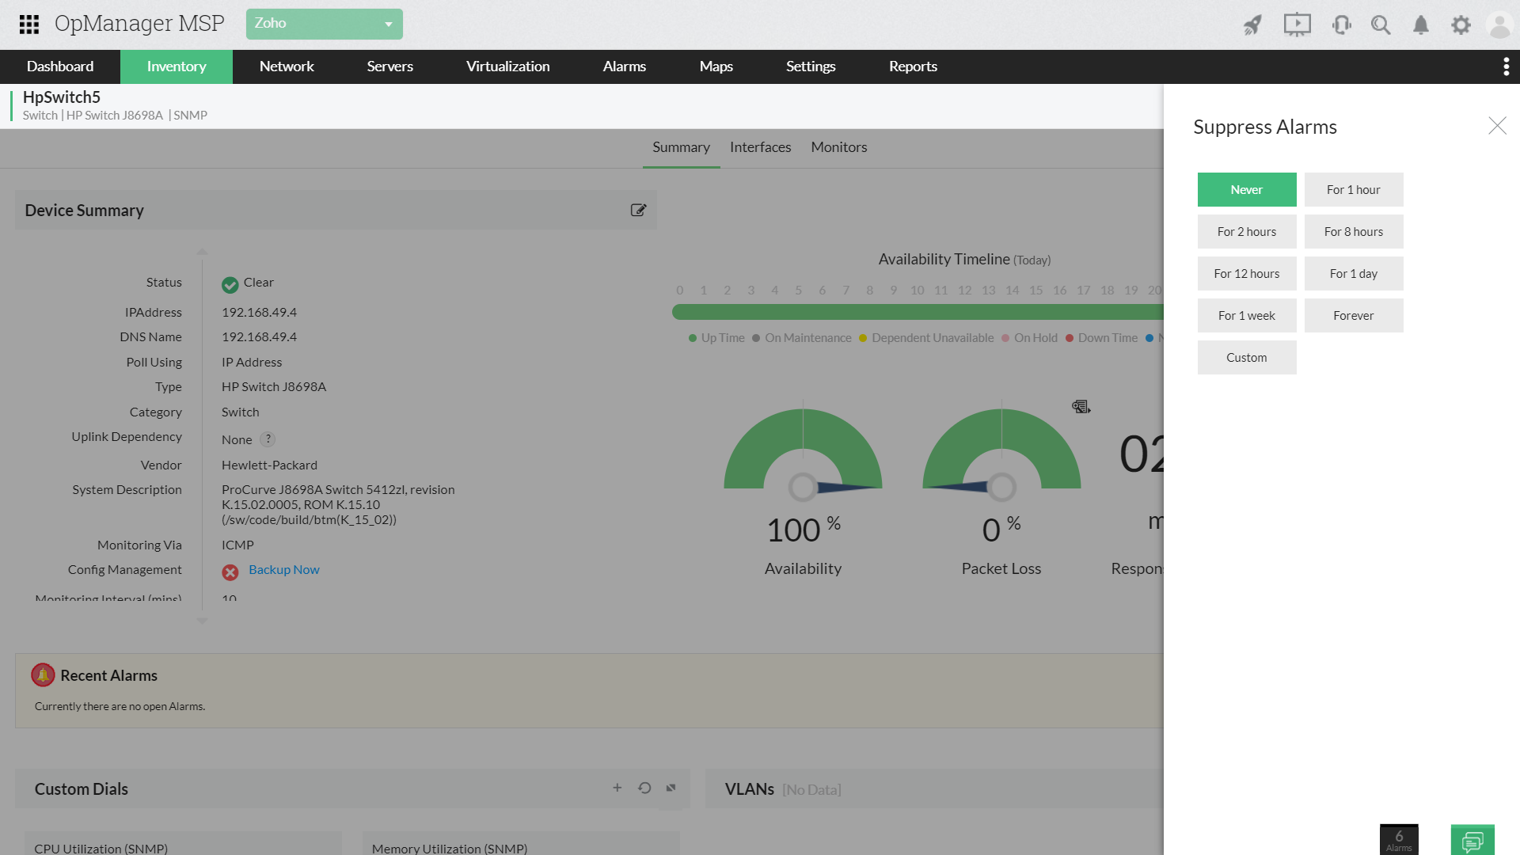
Task: Click the green availability timeline bar
Action: click(910, 312)
